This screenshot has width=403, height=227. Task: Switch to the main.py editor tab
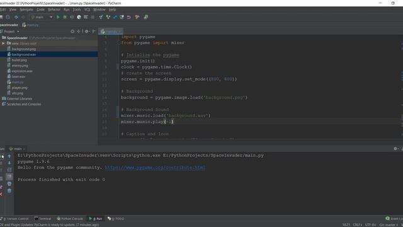click(111, 32)
